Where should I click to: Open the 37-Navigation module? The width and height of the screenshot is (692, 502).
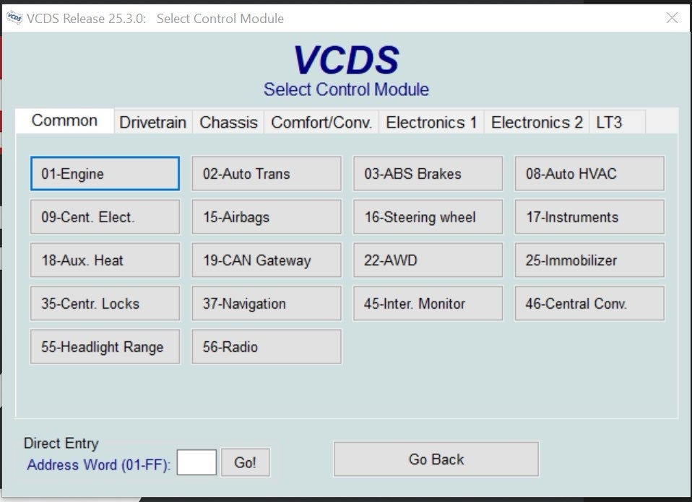pyautogui.click(x=267, y=303)
